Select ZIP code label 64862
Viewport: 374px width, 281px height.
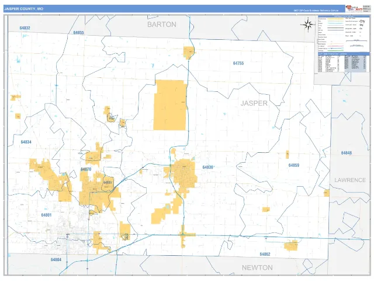265,254
